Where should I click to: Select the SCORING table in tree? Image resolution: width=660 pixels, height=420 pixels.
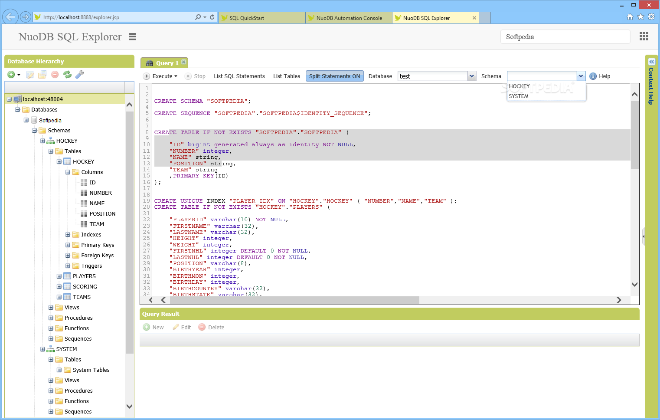click(x=85, y=287)
